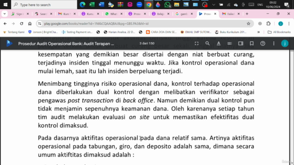
Task: Click the book title Prosedur Audit Operasional Bank
Action: (x=66, y=44)
